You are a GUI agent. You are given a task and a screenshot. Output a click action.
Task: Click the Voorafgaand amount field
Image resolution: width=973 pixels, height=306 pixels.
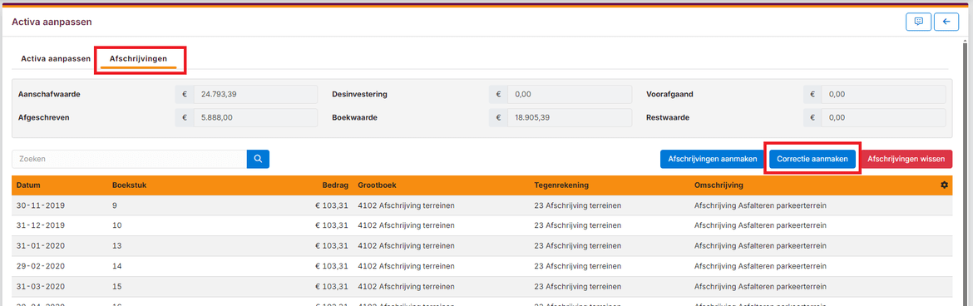click(x=883, y=95)
